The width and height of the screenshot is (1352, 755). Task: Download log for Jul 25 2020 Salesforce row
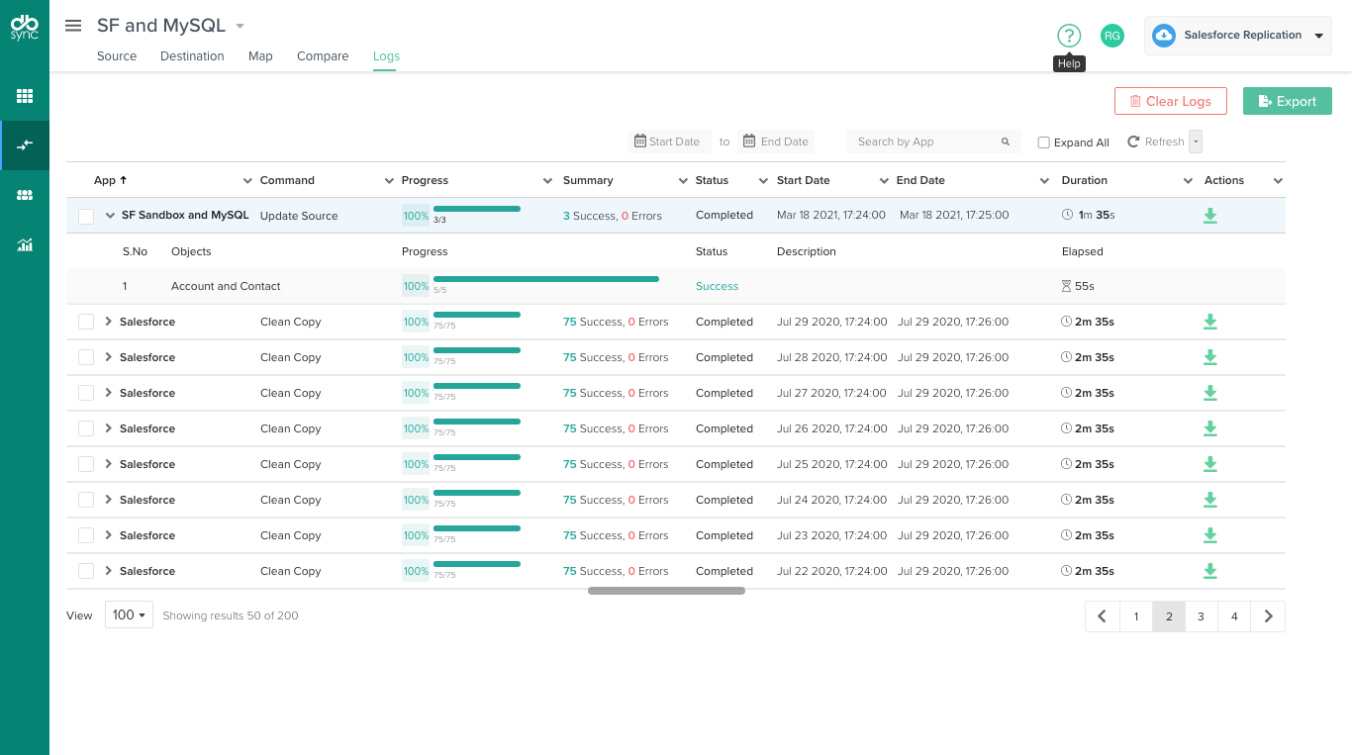tap(1209, 464)
